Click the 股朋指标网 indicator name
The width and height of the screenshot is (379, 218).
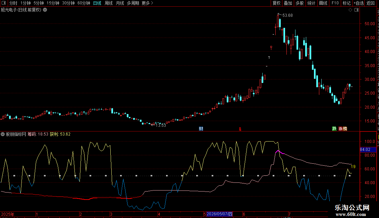16,134
